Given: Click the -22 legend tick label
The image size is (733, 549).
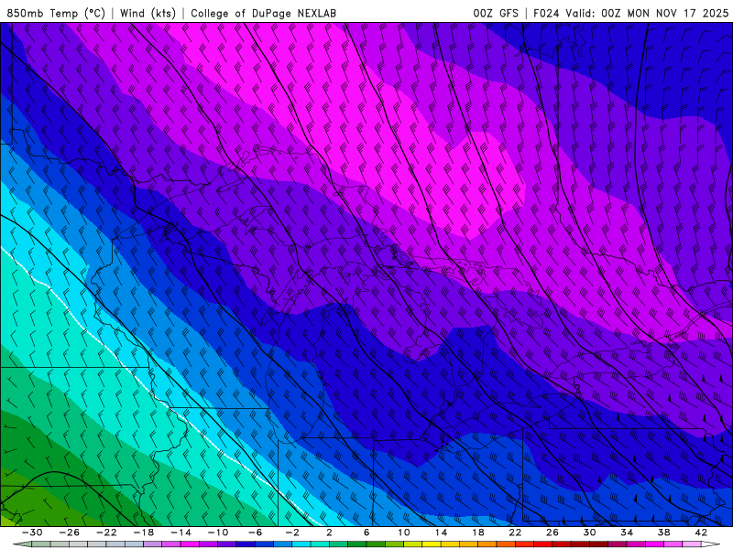Looking at the screenshot, I should click(x=106, y=533).
